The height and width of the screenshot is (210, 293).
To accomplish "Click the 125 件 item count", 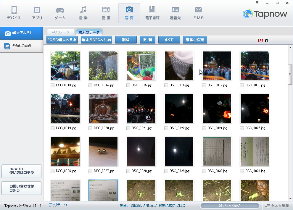I will pyautogui.click(x=263, y=41).
